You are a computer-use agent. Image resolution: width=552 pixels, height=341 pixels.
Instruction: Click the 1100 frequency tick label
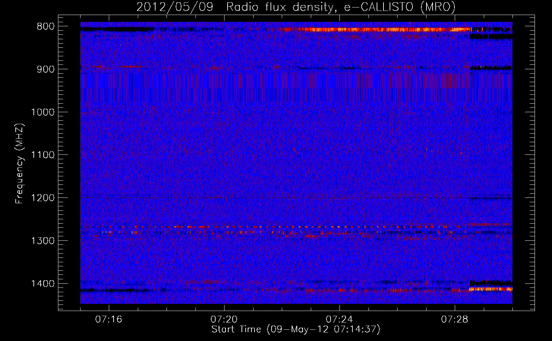point(43,155)
